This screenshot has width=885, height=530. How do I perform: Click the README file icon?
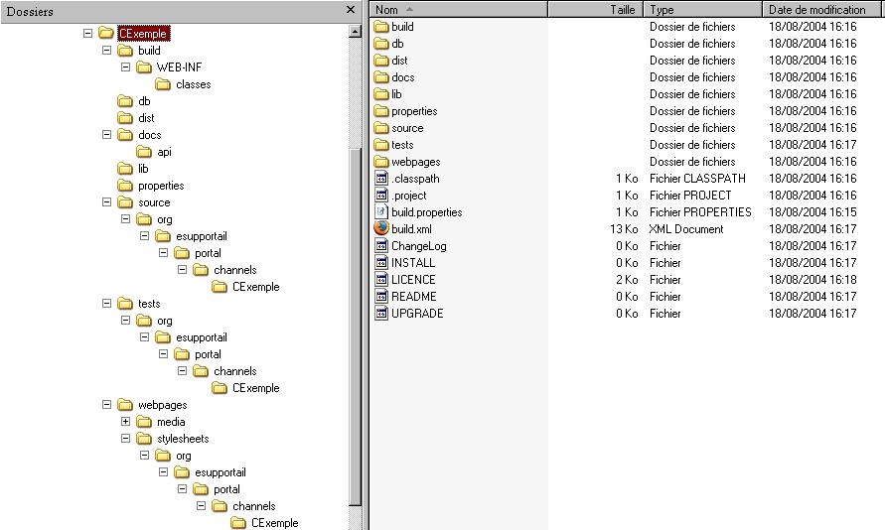click(x=381, y=296)
